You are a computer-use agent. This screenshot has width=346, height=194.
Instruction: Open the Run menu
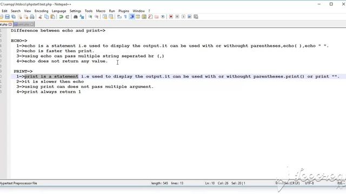[112, 11]
